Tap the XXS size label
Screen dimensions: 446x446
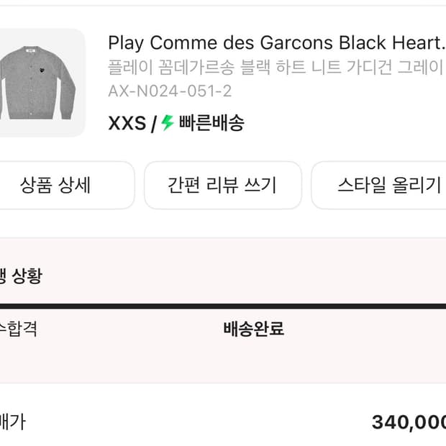127,124
